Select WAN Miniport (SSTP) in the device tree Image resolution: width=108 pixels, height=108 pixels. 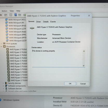(x=18, y=41)
